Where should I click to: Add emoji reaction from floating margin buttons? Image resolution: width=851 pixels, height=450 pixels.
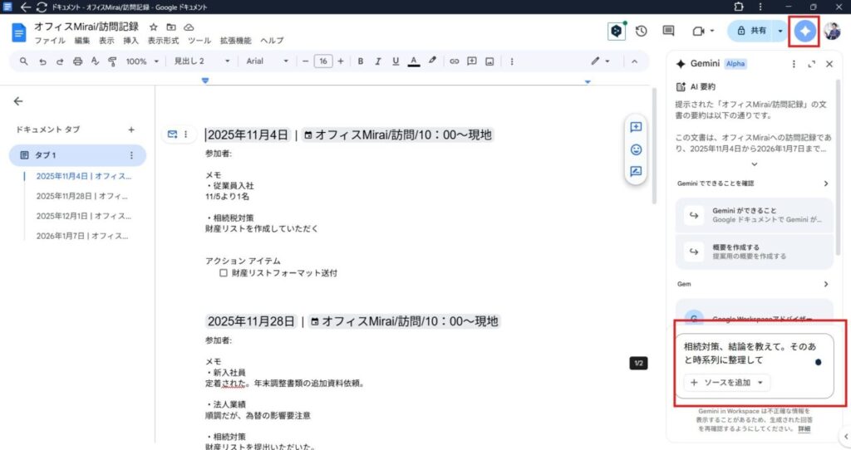(x=636, y=149)
